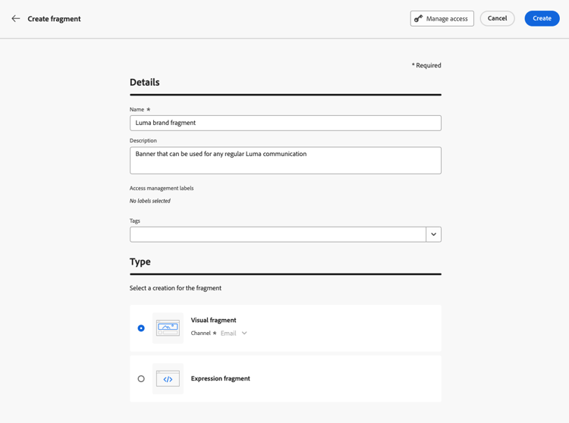Select the Expression fragment radio button
The height and width of the screenshot is (423, 569).
(x=141, y=379)
